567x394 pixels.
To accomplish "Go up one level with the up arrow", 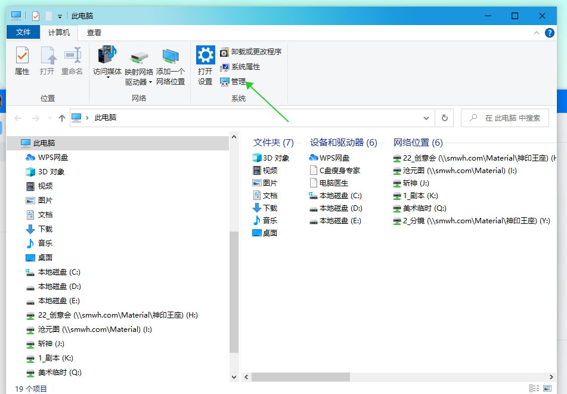I will click(62, 118).
